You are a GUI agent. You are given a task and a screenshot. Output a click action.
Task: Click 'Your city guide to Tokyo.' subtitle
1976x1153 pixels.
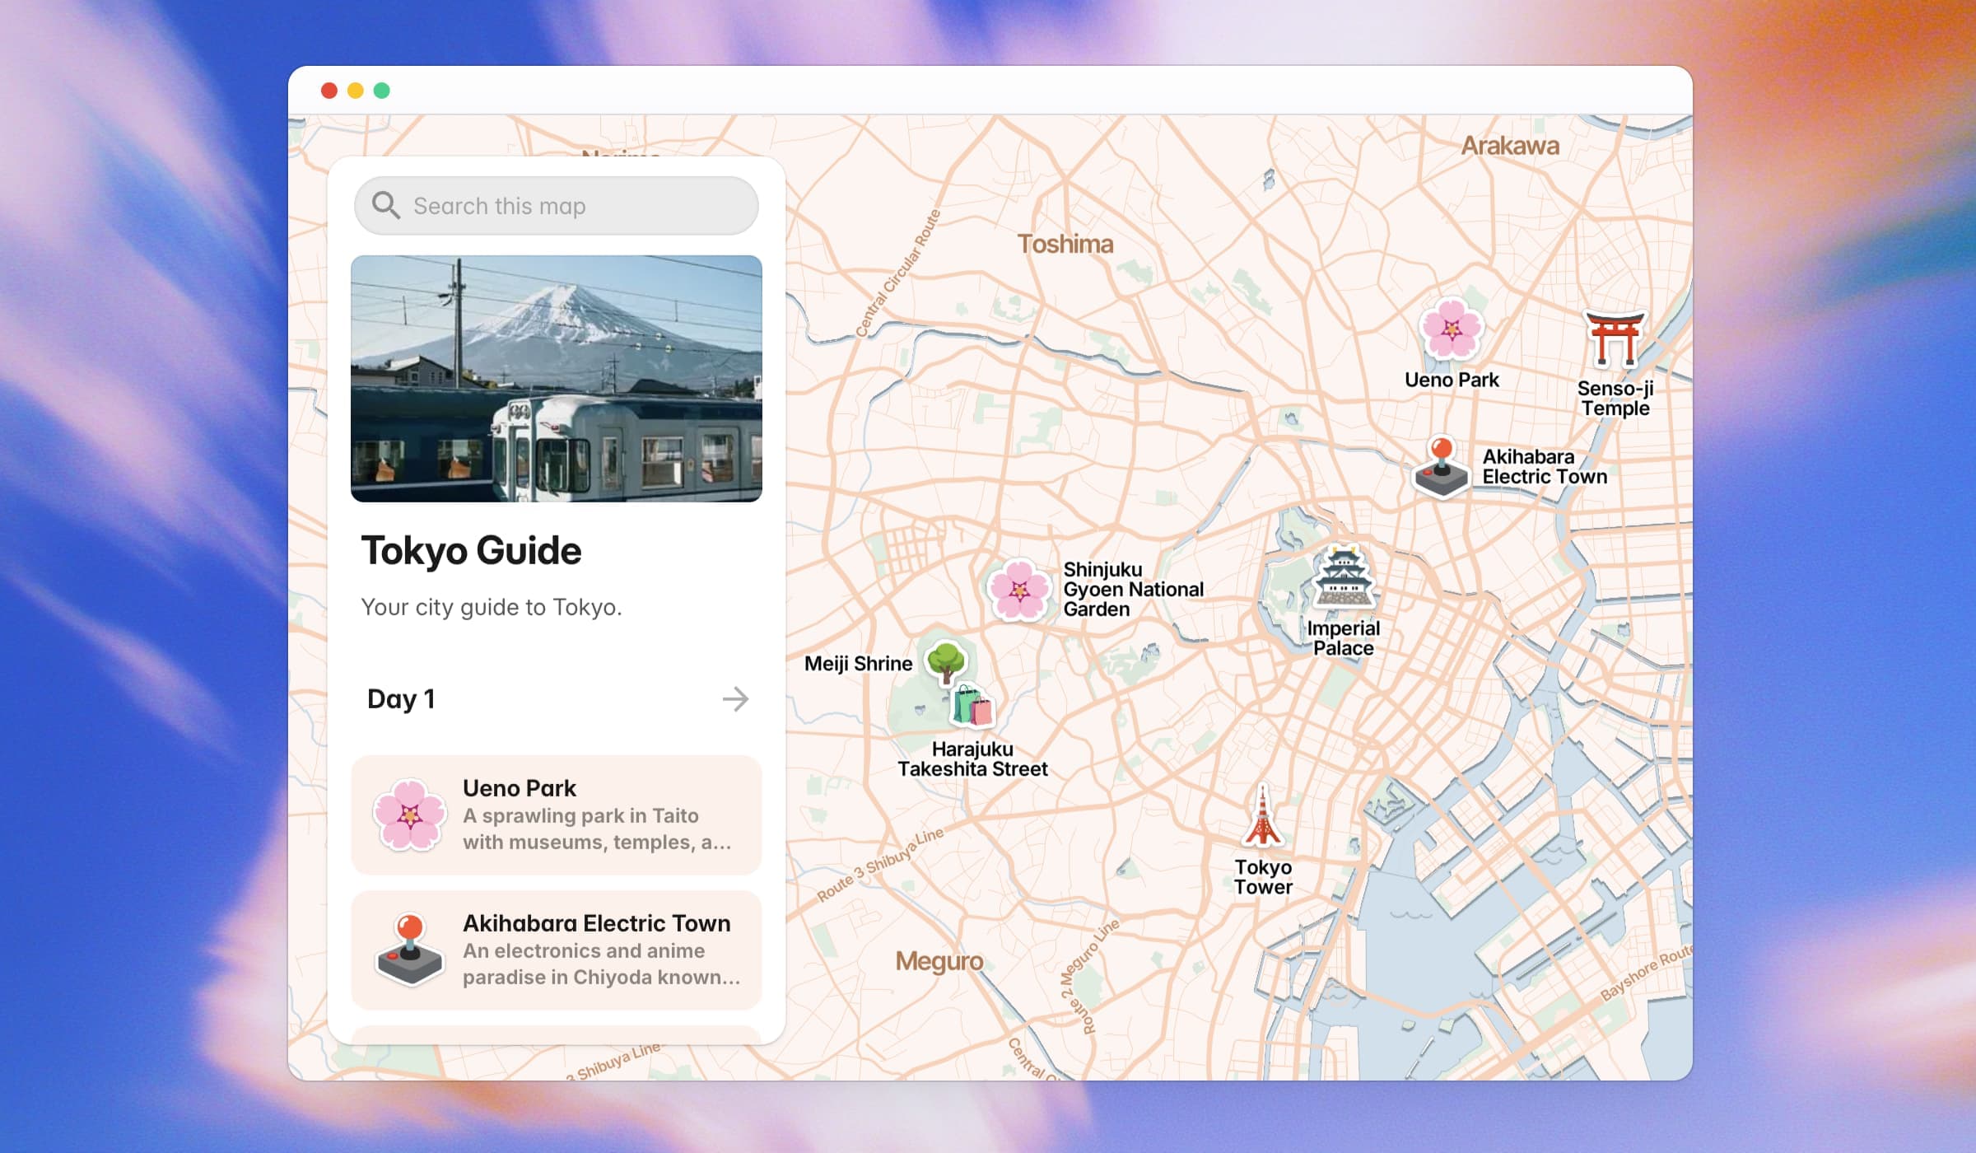coord(492,608)
